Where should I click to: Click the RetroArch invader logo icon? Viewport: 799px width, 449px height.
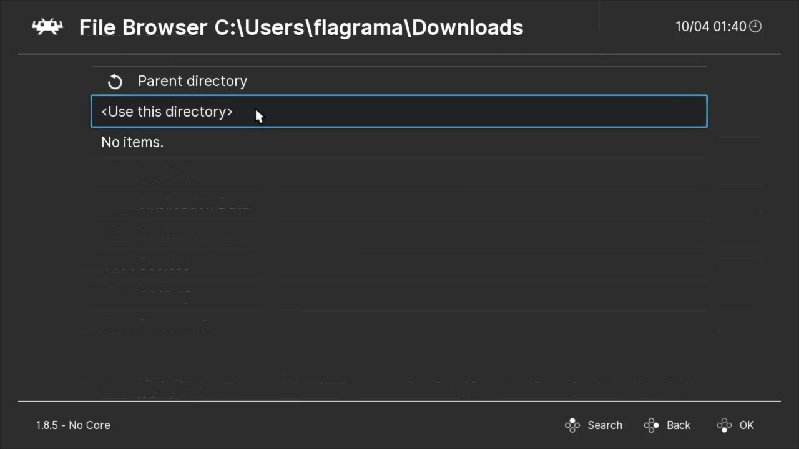point(47,27)
